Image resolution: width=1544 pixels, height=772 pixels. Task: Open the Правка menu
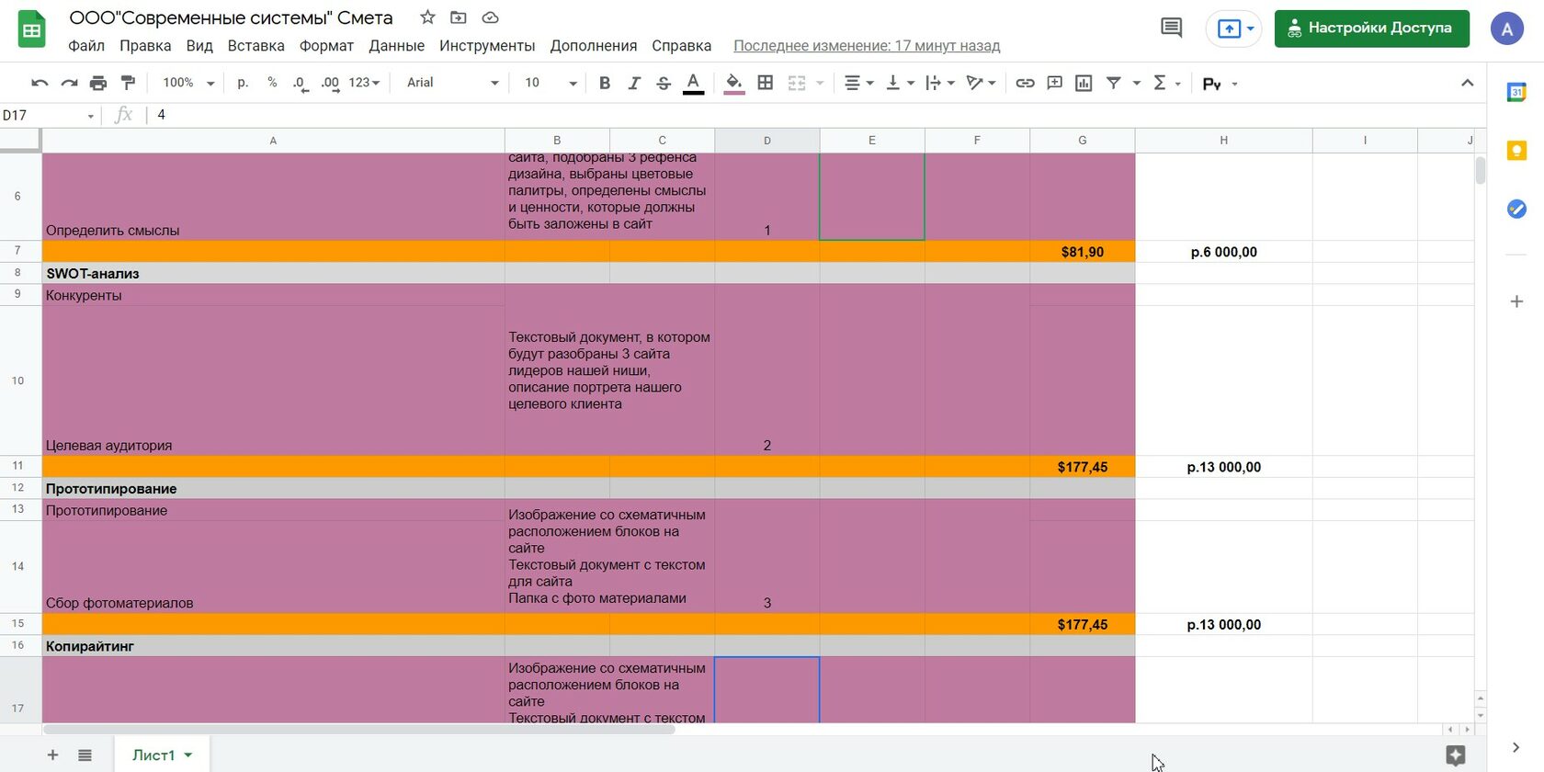tap(145, 46)
